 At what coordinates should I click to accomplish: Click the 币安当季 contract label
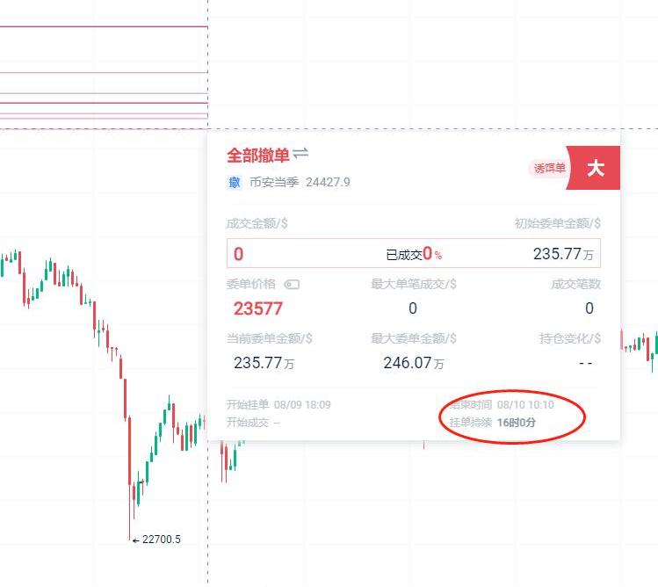pos(274,182)
